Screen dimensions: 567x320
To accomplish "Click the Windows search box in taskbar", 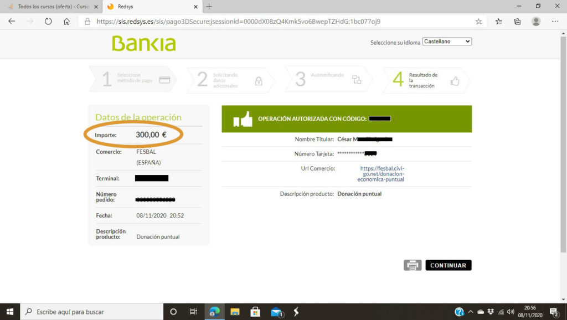I will pos(94,312).
